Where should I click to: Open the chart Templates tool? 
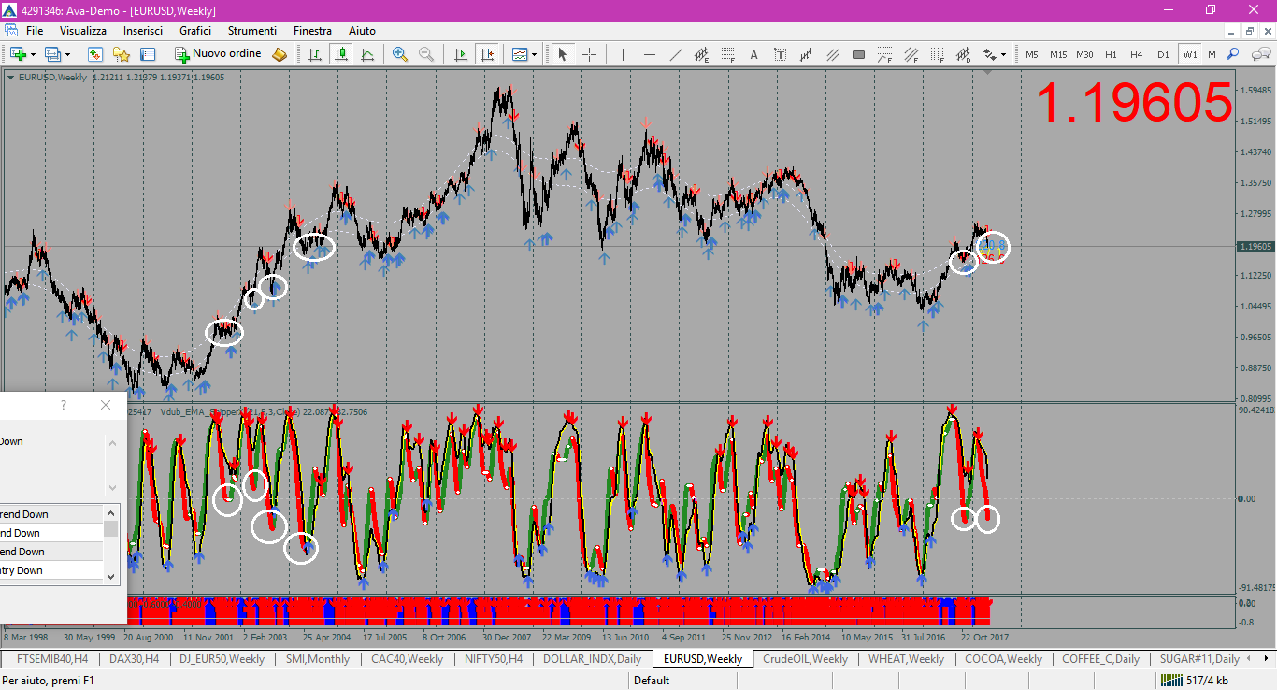[520, 54]
